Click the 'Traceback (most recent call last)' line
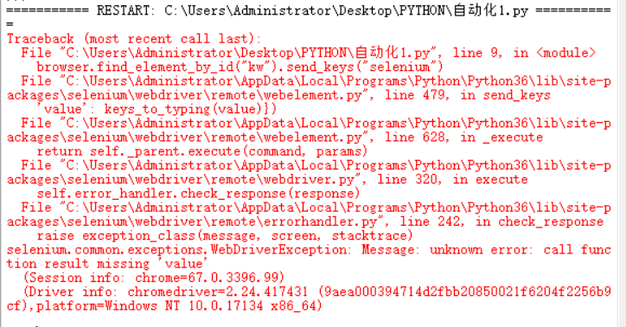The height and width of the screenshot is (327, 626). (134, 39)
